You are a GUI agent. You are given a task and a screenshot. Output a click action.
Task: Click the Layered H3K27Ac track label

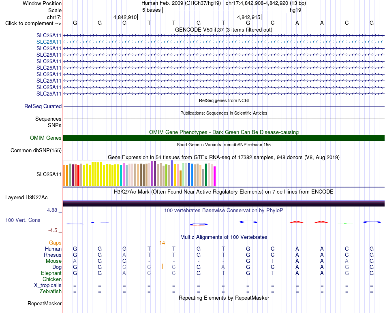point(26,198)
